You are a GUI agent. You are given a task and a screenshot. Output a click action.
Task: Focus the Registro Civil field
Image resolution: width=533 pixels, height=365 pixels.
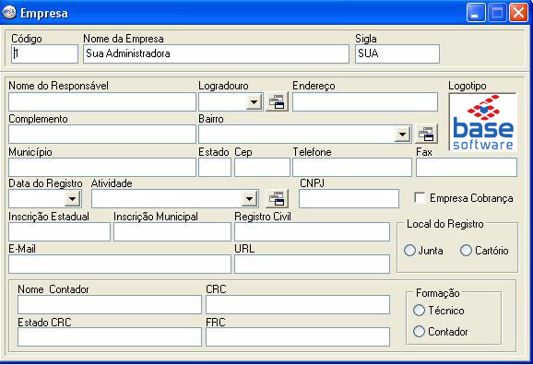pos(312,231)
